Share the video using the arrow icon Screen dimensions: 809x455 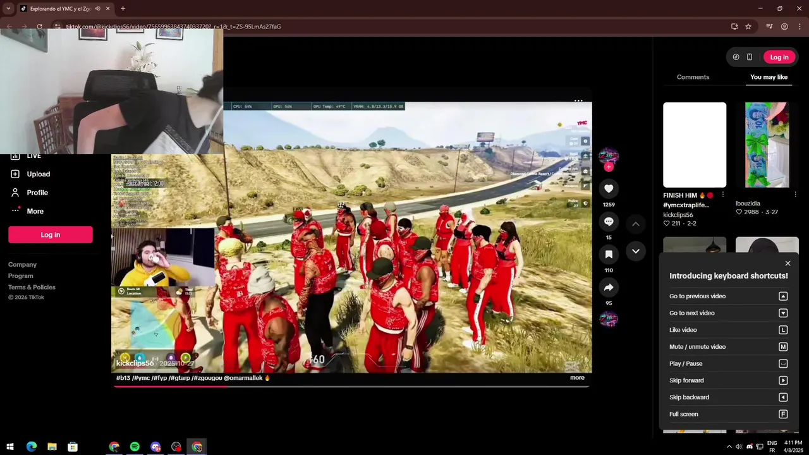tap(609, 287)
